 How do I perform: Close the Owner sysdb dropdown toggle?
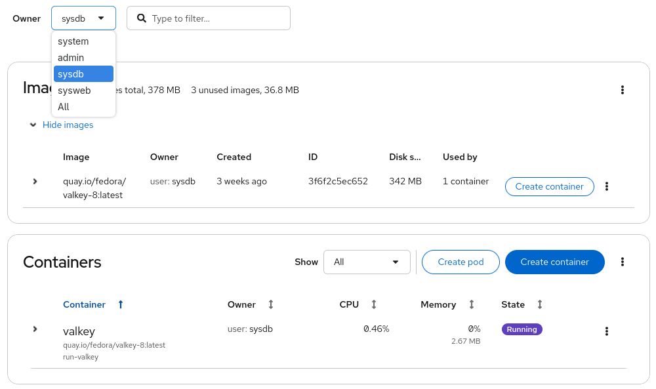tap(83, 18)
